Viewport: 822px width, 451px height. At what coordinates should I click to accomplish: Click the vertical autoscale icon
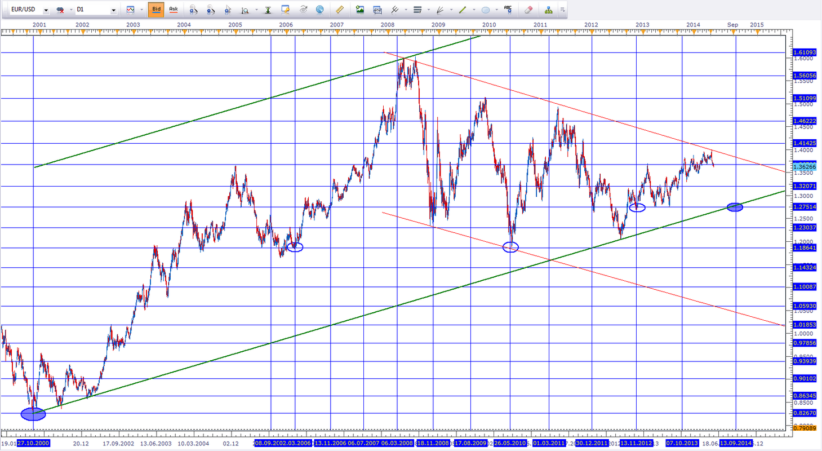coord(268,10)
